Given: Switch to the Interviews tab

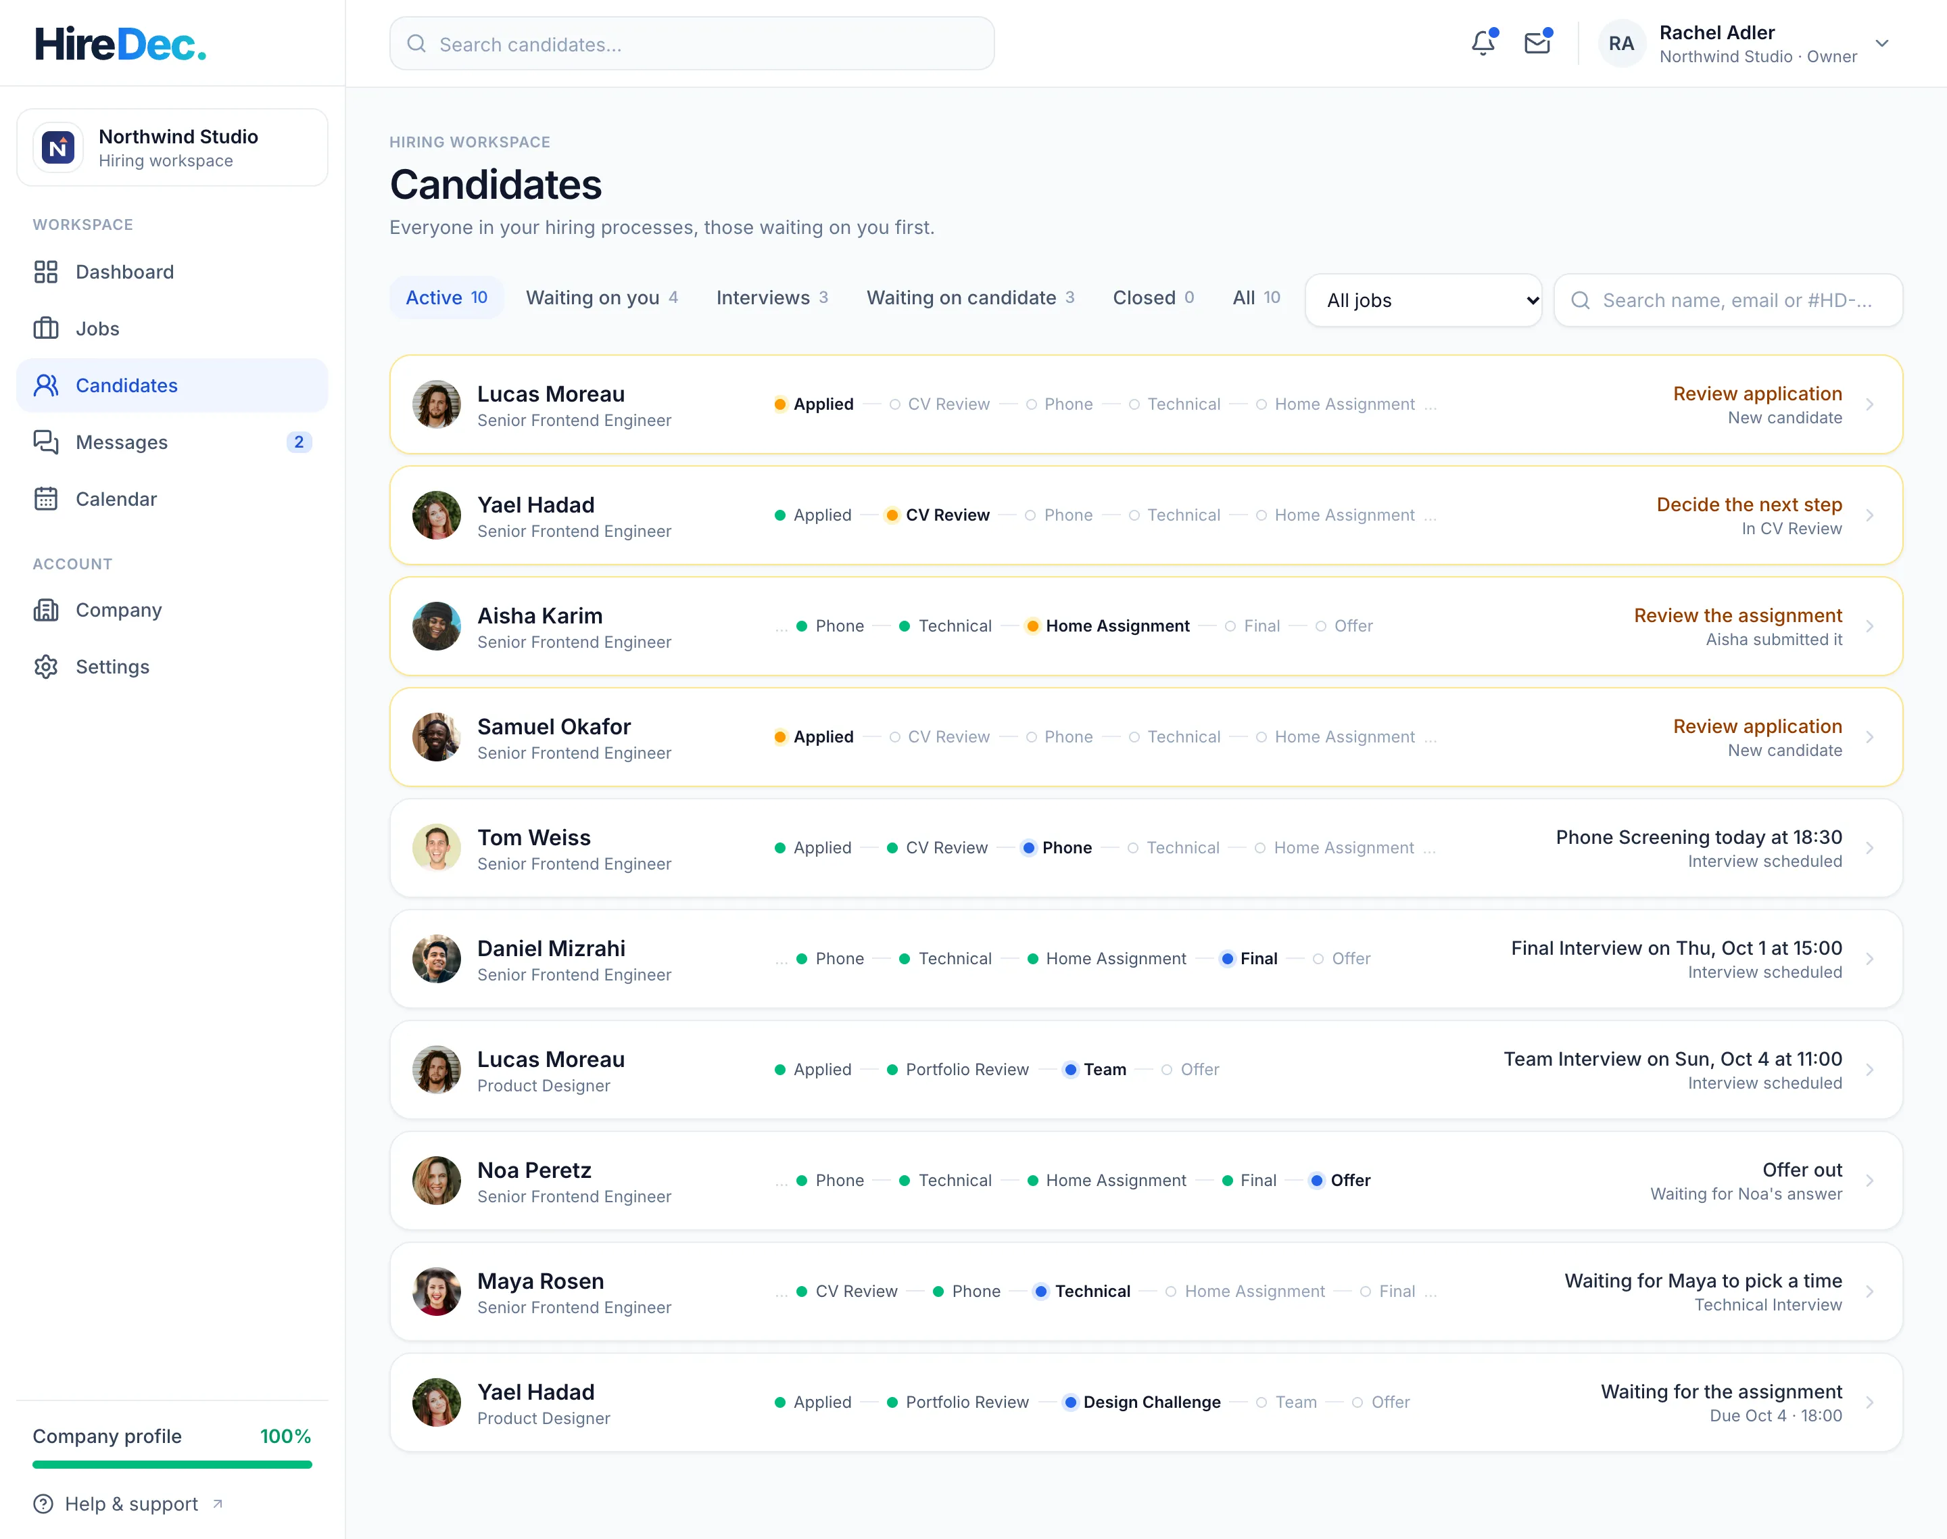Looking at the screenshot, I should pyautogui.click(x=772, y=298).
